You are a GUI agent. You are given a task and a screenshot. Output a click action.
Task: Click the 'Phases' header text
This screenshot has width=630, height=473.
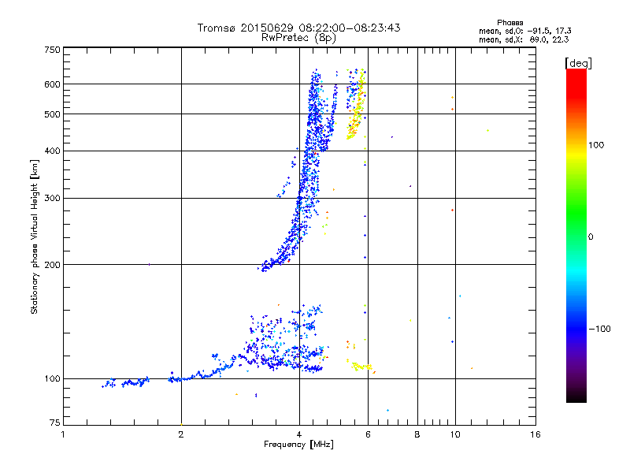click(x=510, y=23)
